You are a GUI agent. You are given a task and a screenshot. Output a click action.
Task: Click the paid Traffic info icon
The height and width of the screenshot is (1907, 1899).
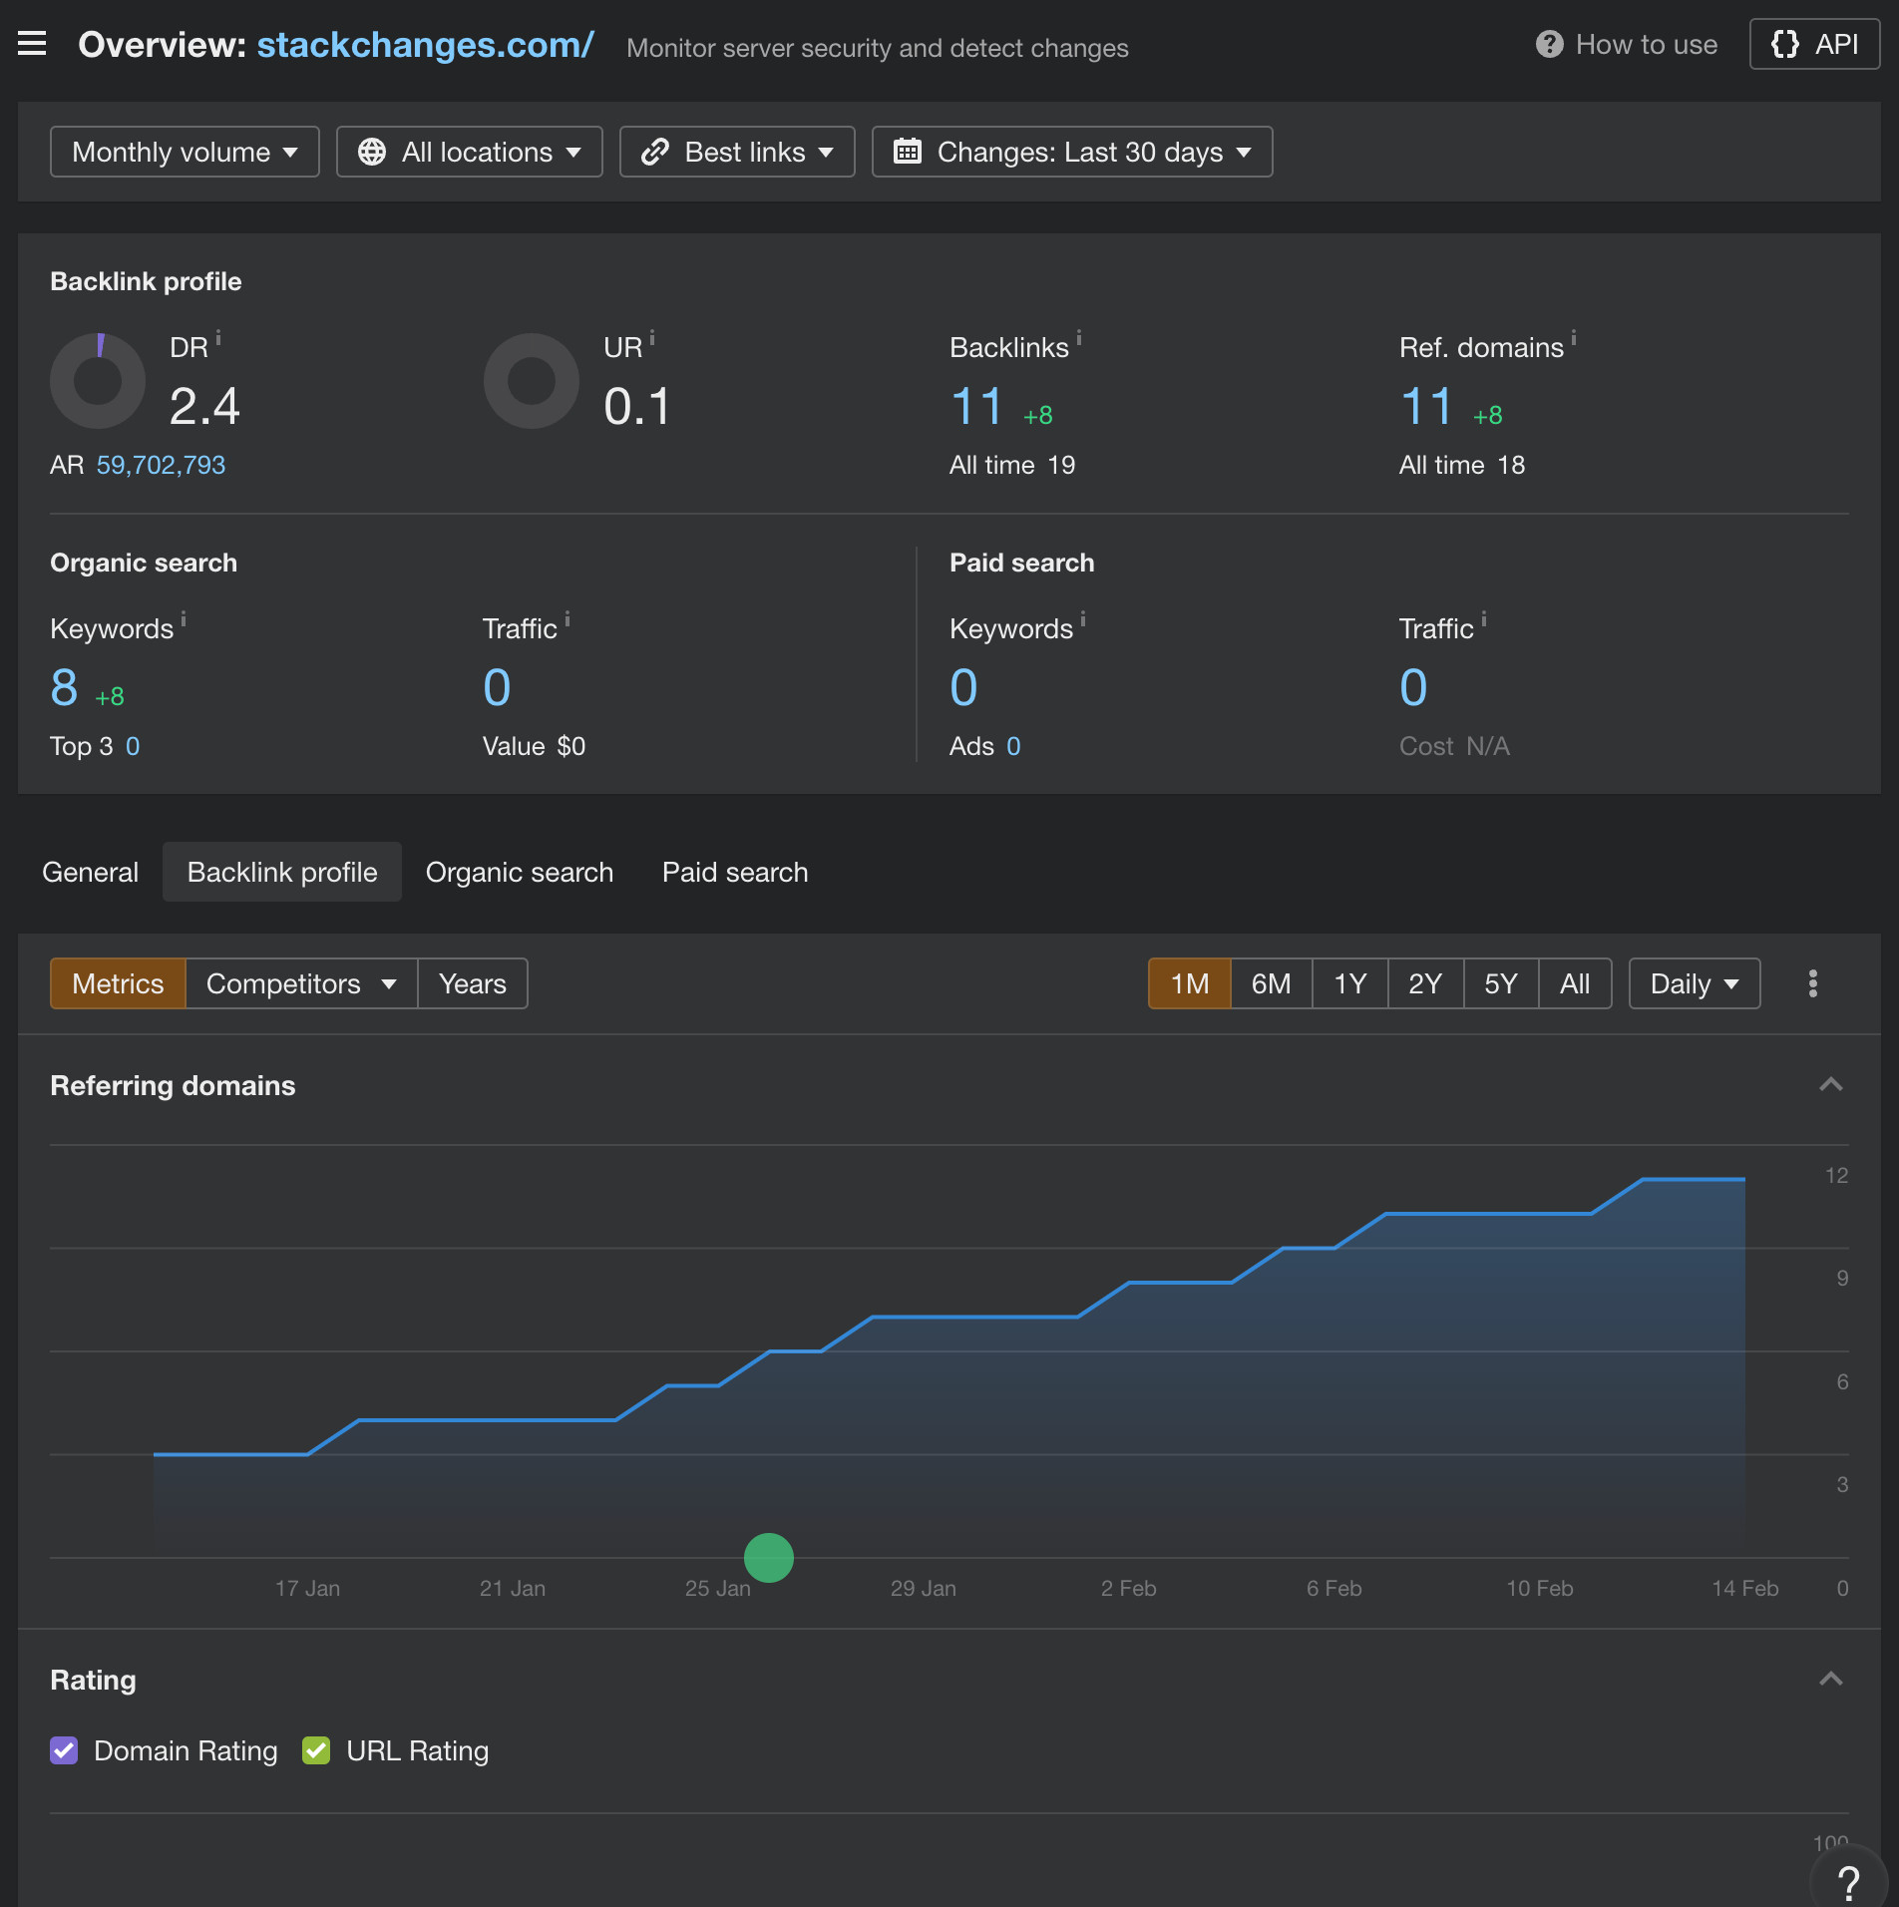[x=1484, y=620]
